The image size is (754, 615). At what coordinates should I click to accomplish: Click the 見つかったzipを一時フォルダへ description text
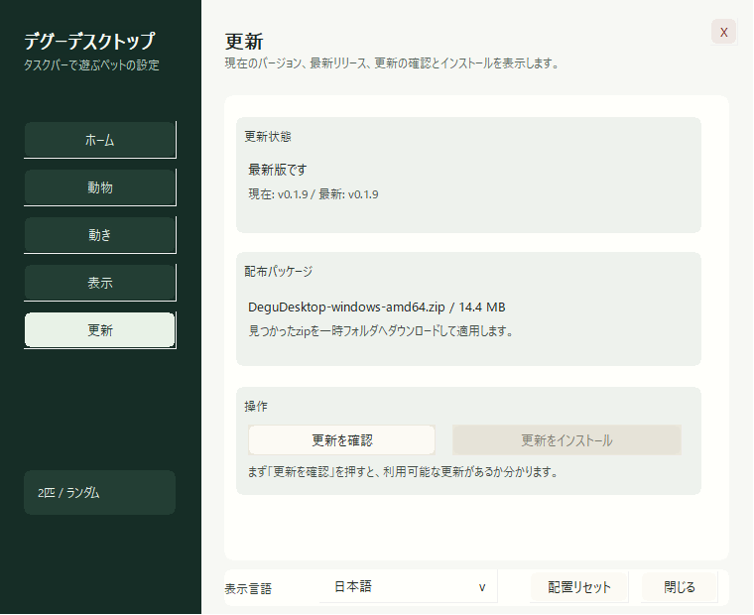381,331
